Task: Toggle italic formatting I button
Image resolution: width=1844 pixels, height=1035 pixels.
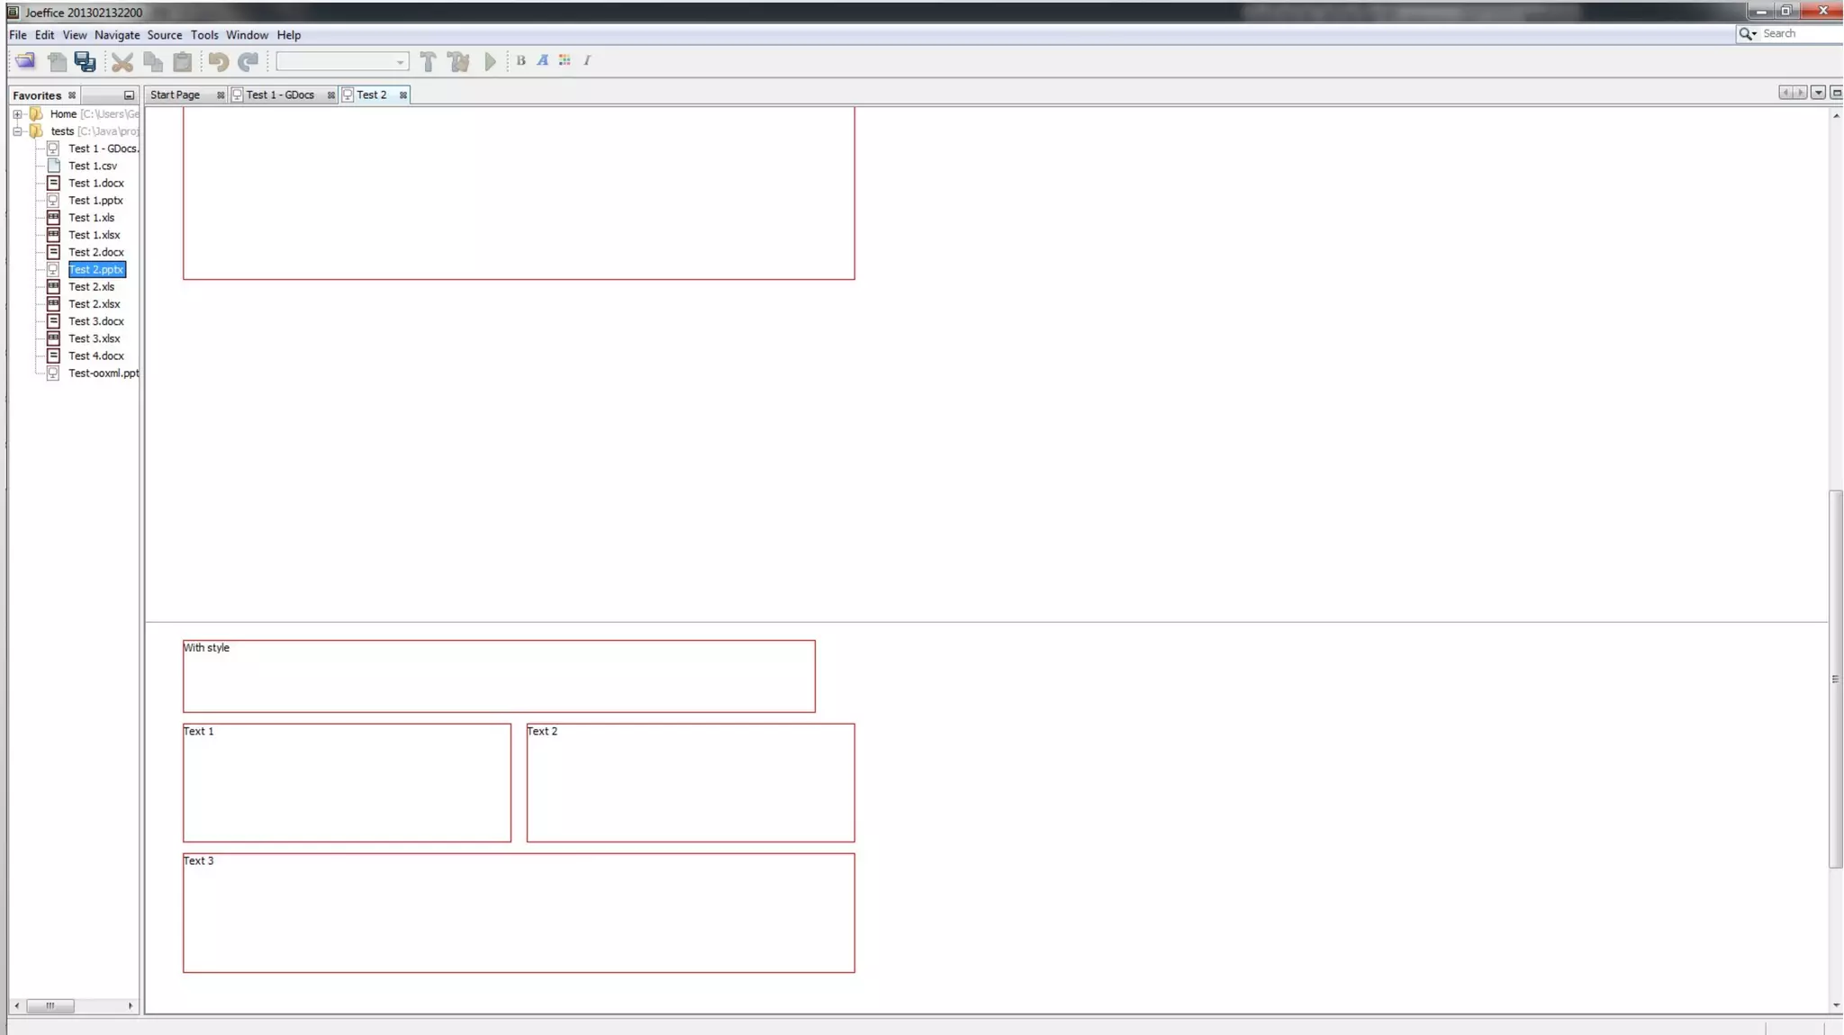Action: pos(587,60)
